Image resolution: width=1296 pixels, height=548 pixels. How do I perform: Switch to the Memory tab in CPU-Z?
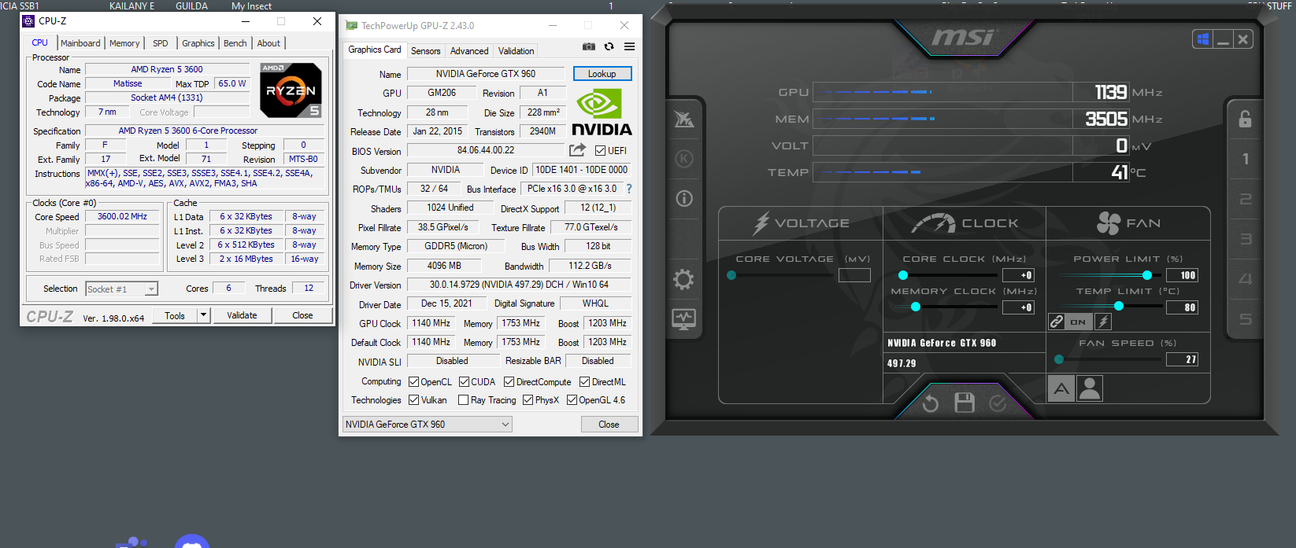pos(124,43)
